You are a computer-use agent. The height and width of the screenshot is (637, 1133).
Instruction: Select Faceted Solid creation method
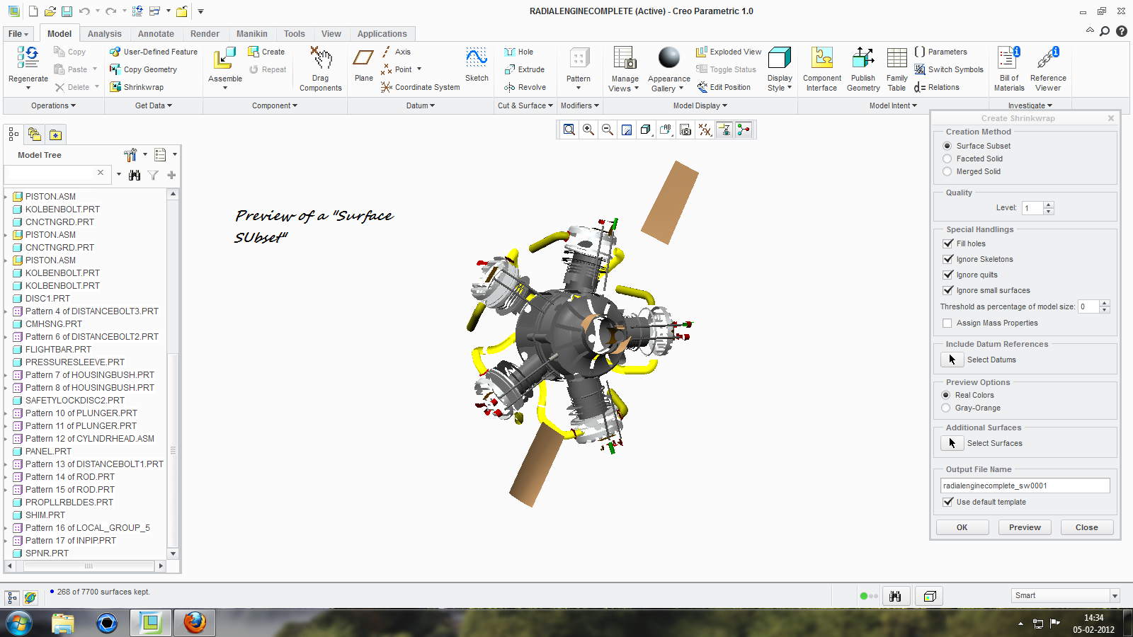click(x=947, y=159)
